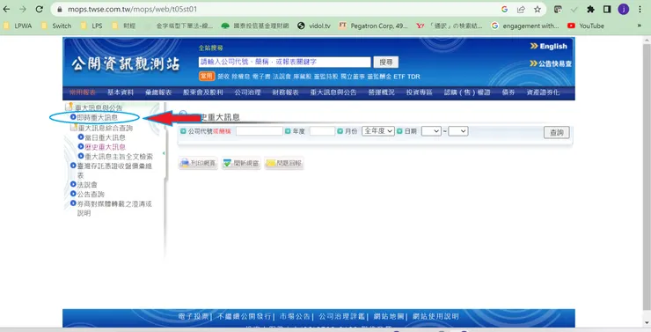Viewport: 651px width, 332px height.
Task: Open the 月份 month dropdown showing 全年度
Action: coord(377,131)
